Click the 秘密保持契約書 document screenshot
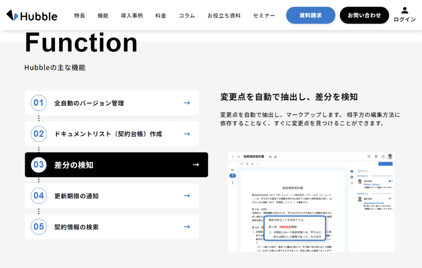This screenshot has width=422, height=268. tap(312, 202)
